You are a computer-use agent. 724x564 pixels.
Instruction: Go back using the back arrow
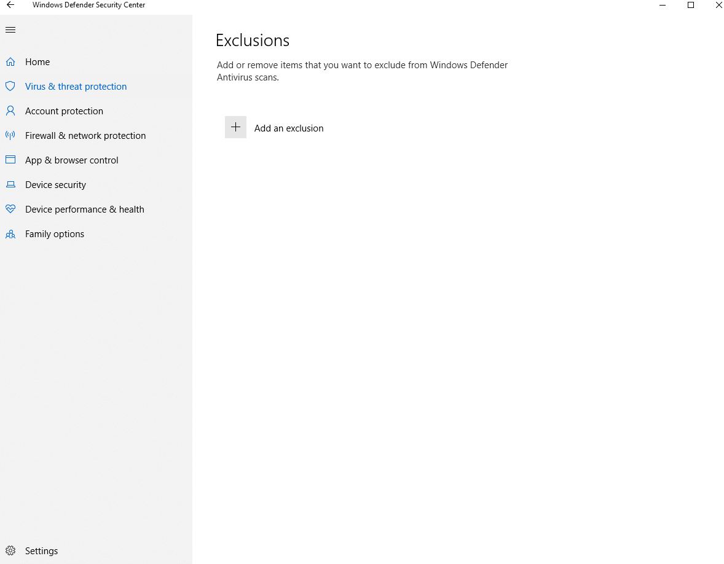click(10, 5)
